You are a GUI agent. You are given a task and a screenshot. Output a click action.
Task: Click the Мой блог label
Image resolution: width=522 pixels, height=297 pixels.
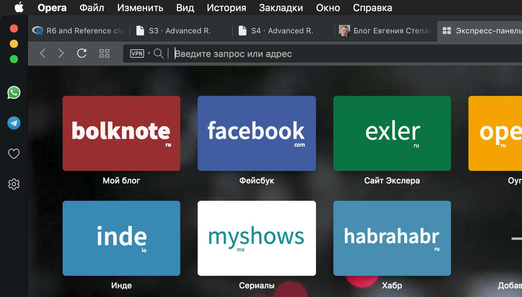(121, 181)
